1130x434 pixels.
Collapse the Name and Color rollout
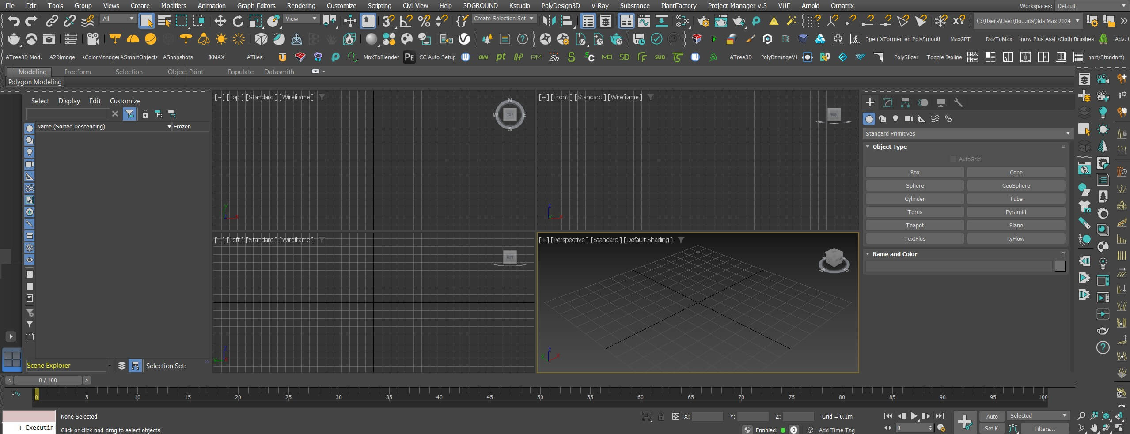(868, 254)
